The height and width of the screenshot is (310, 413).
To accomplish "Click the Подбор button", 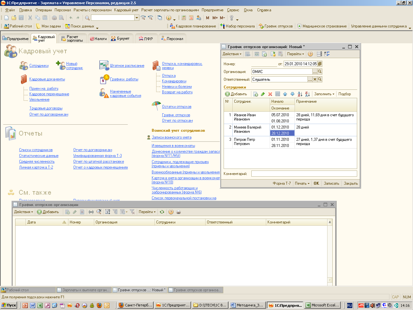I will point(345,94).
